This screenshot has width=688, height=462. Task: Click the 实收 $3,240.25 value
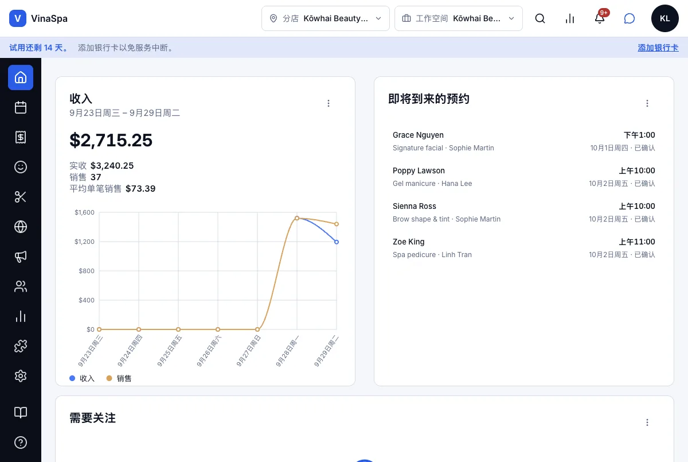click(112, 165)
